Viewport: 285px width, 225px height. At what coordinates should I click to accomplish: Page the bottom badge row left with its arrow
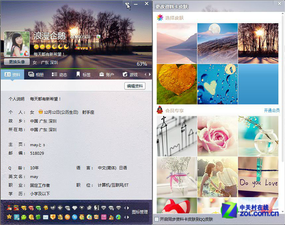pyautogui.click(x=125, y=217)
